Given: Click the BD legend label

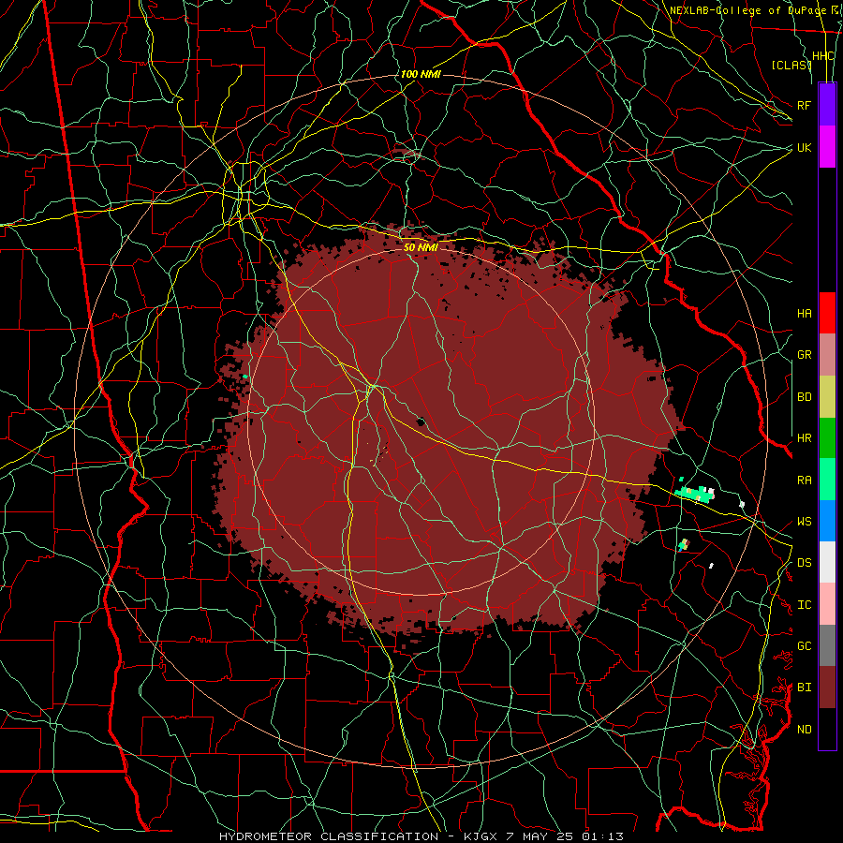Looking at the screenshot, I should click(804, 397).
